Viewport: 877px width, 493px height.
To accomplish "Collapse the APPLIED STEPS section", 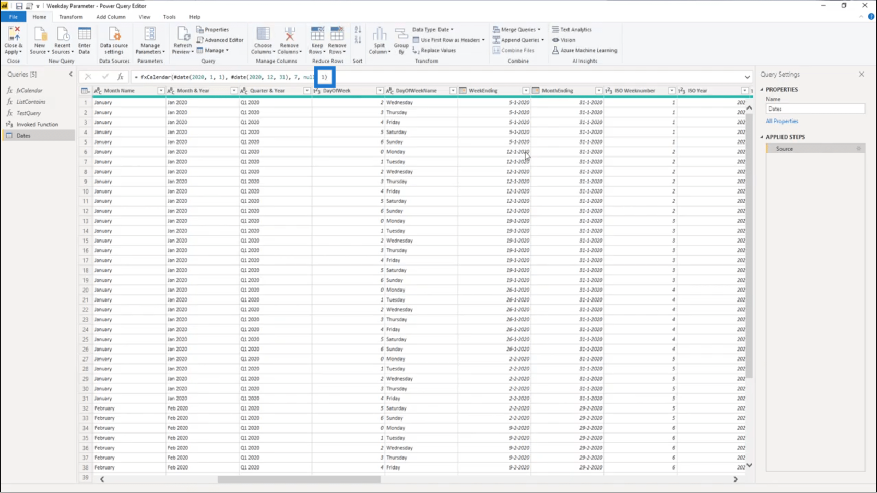I will pos(762,137).
